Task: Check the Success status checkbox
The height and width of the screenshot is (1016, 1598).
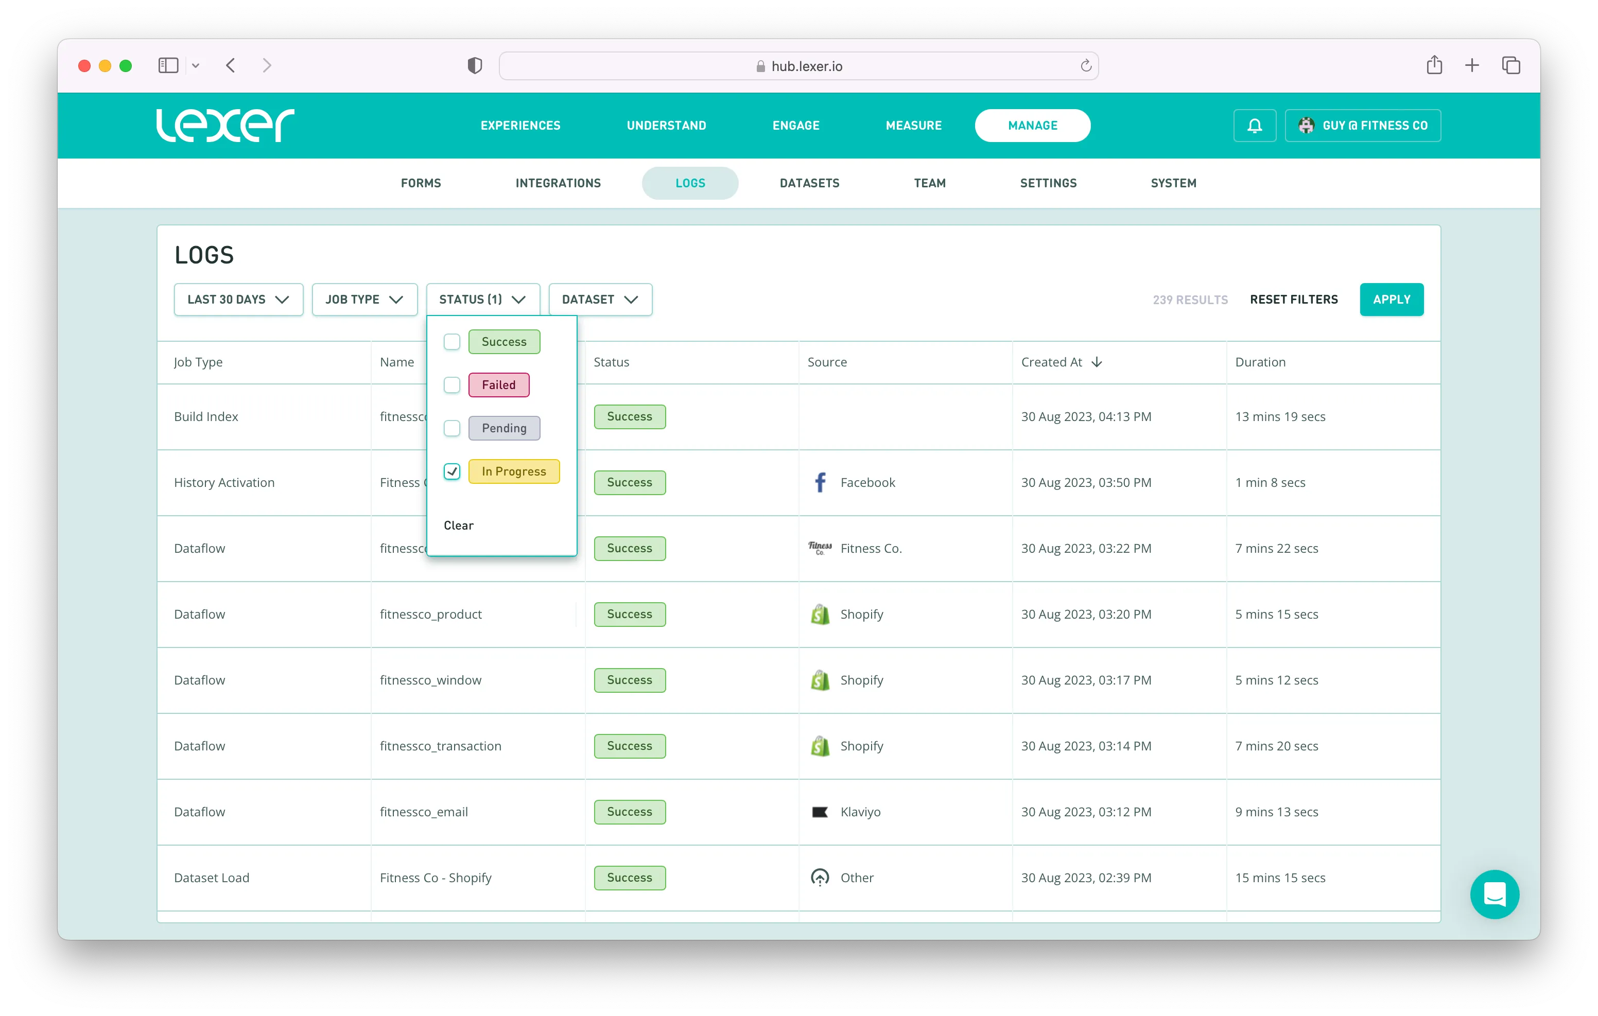Action: [x=452, y=342]
